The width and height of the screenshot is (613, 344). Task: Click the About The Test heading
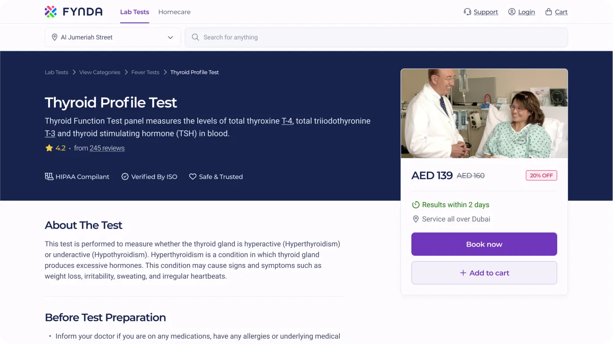click(83, 225)
